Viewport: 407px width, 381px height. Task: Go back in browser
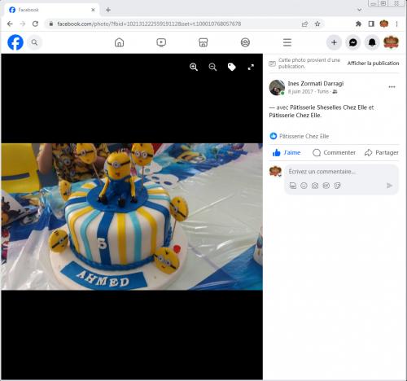10,24
